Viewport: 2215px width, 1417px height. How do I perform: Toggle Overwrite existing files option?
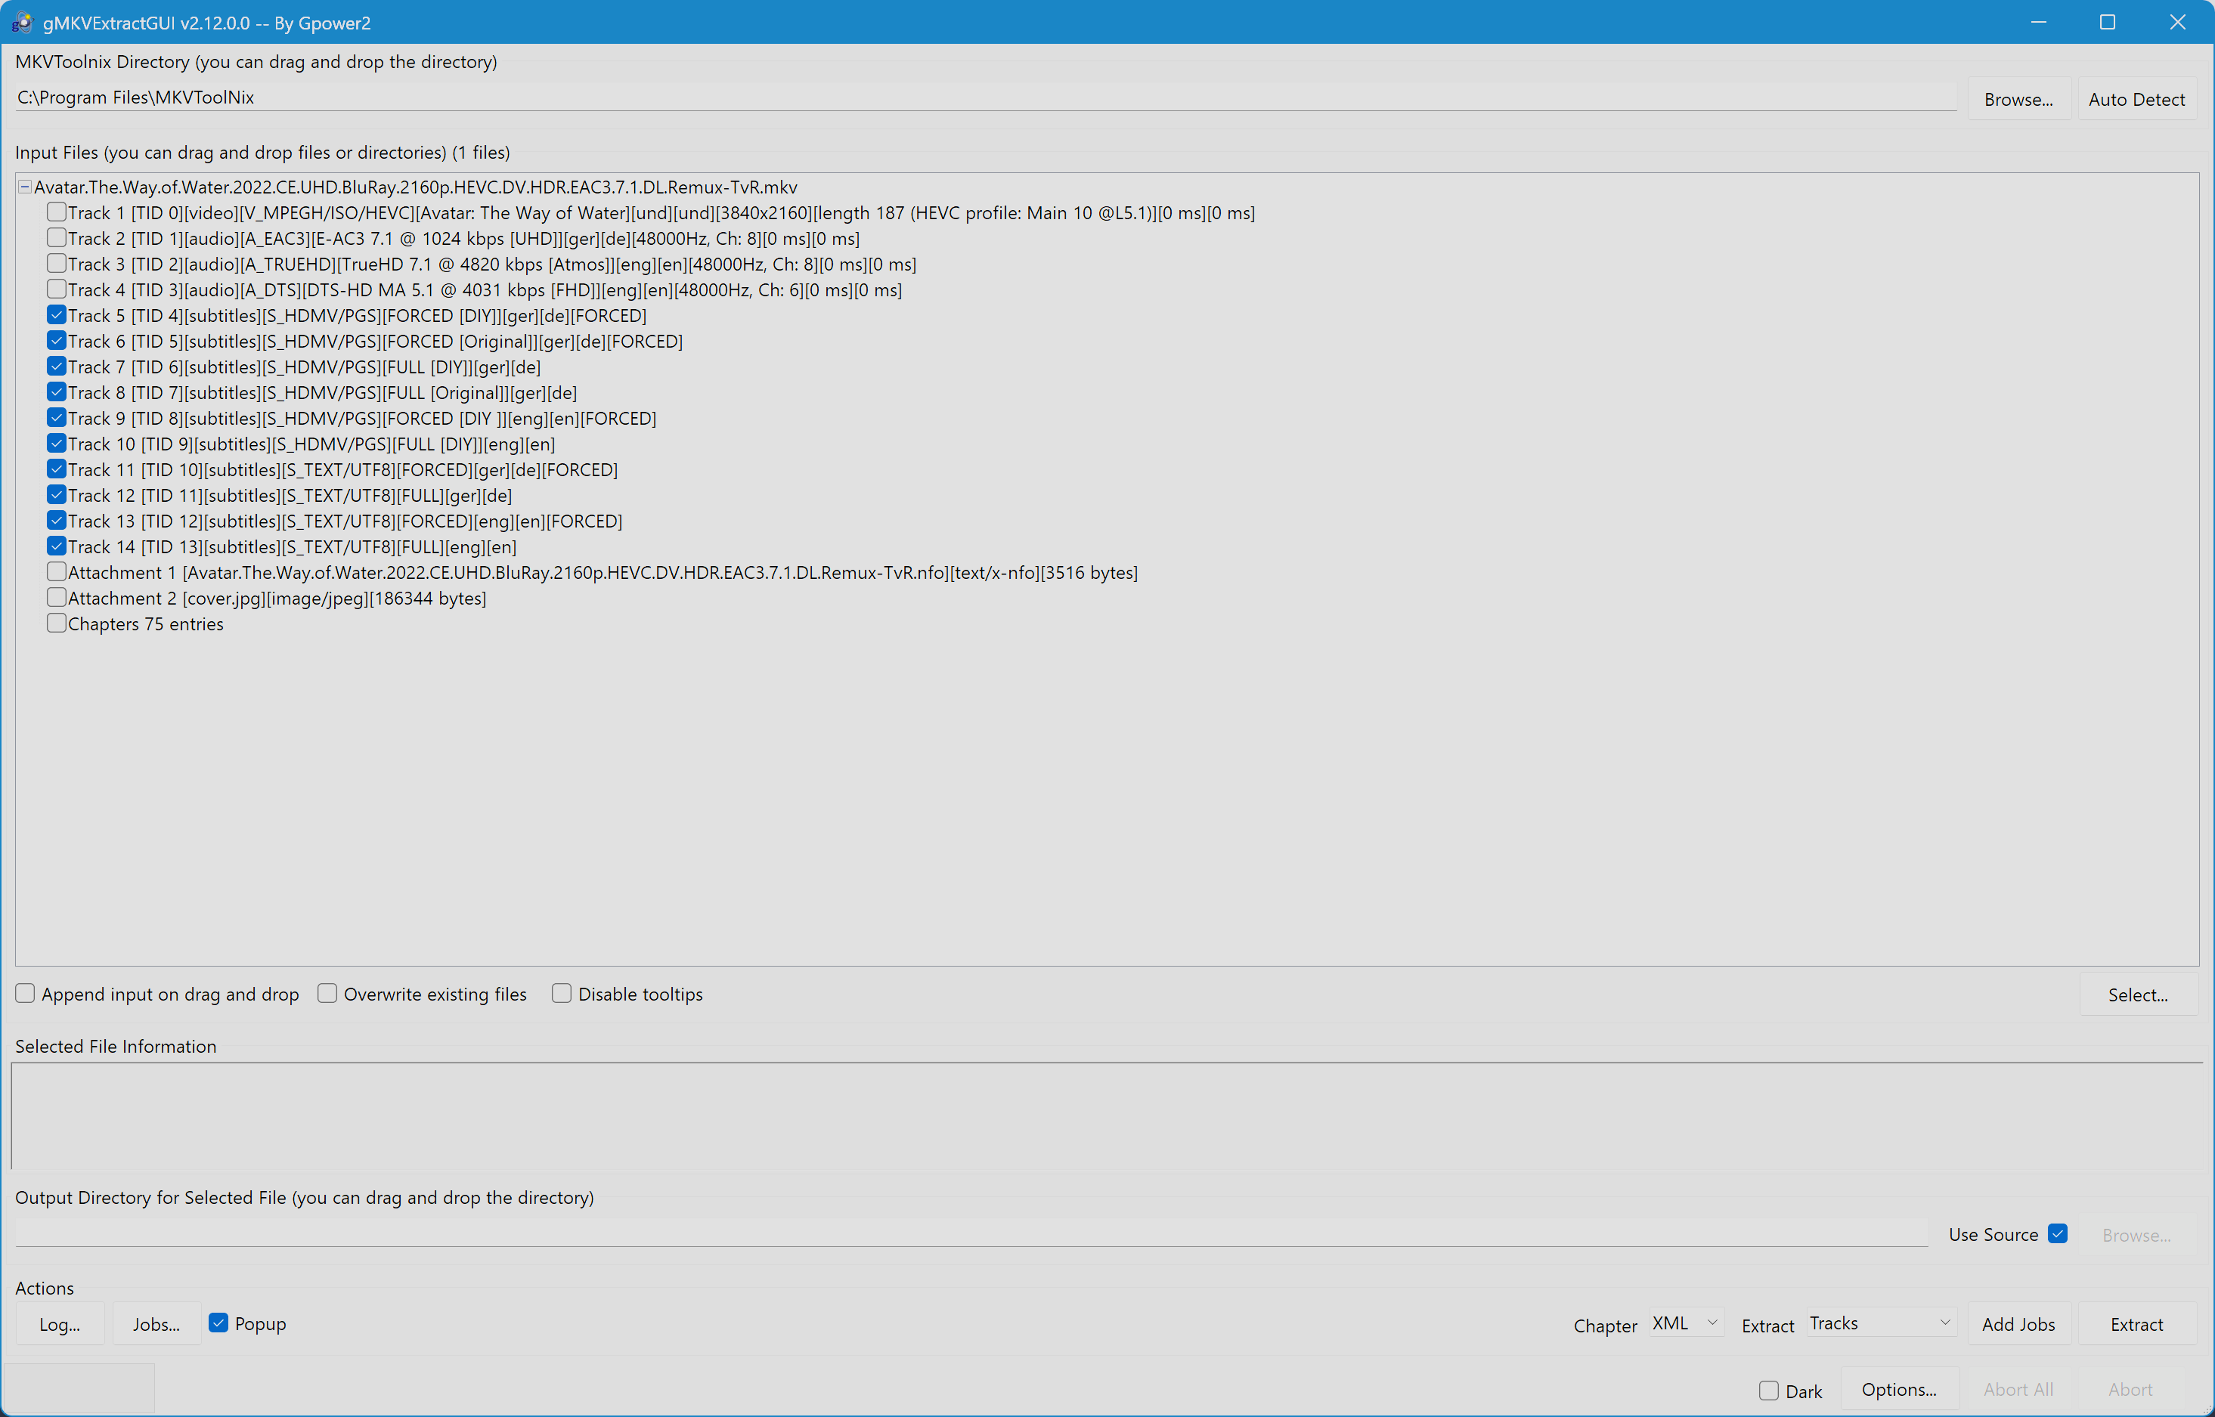pos(327,994)
